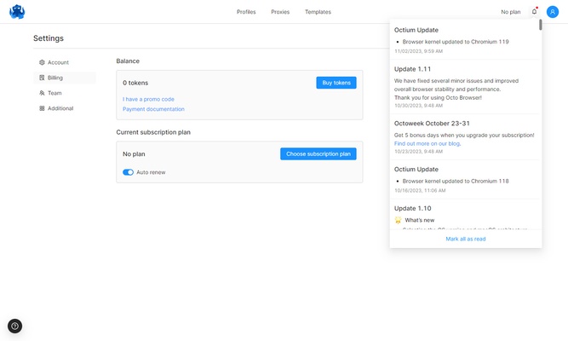The height and width of the screenshot is (341, 568).
Task: Open the Payment documentation link
Action: (153, 109)
